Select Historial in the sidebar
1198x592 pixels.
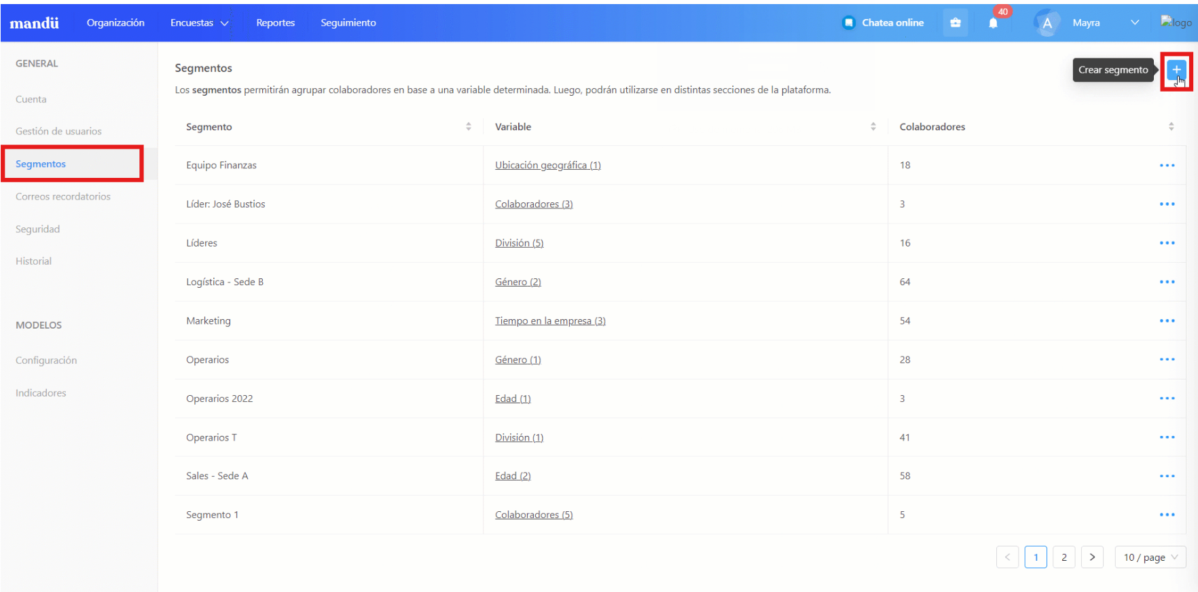point(34,261)
